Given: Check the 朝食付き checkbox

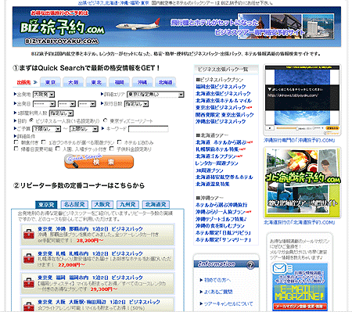Looking at the screenshot, I should click(x=16, y=142).
